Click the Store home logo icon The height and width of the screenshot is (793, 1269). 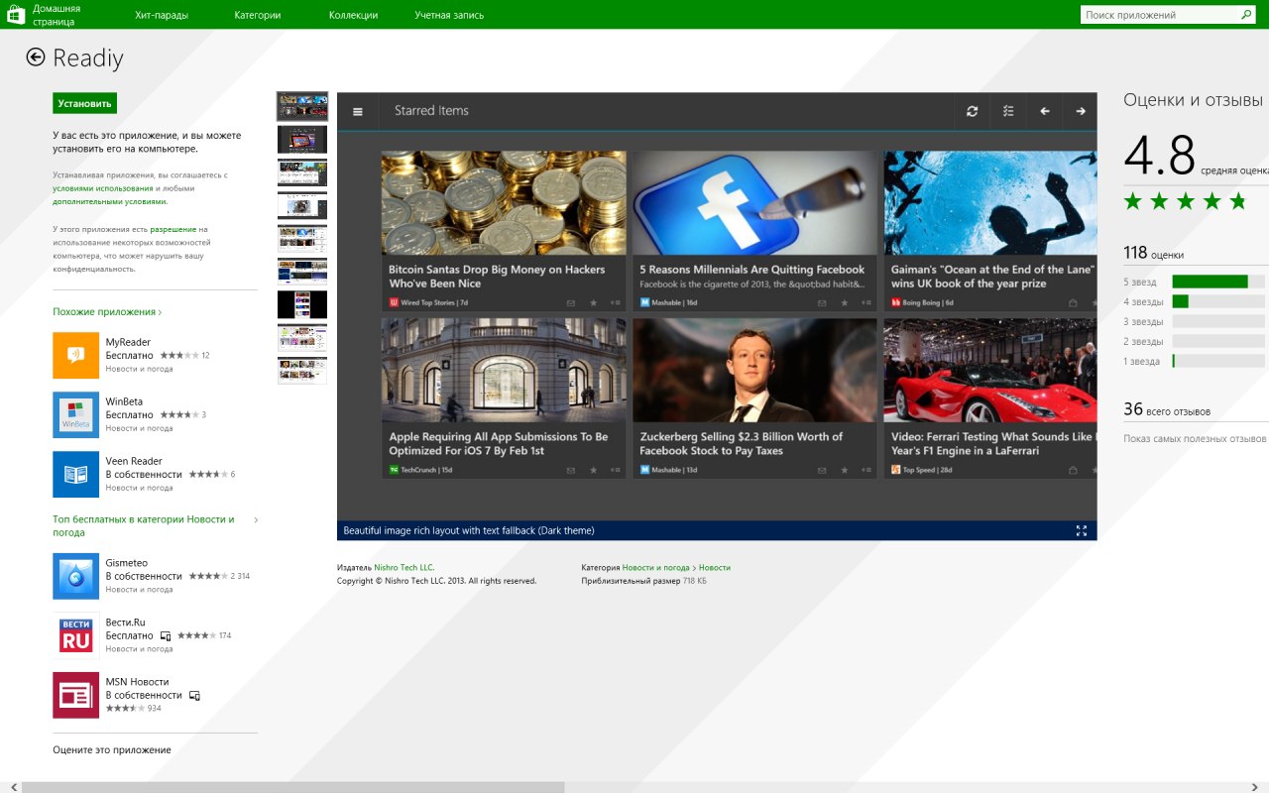(x=15, y=14)
